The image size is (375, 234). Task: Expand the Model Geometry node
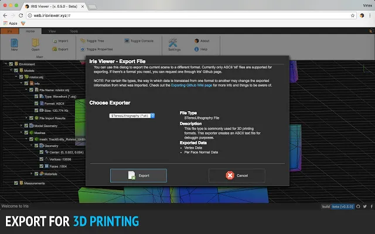tap(21, 125)
